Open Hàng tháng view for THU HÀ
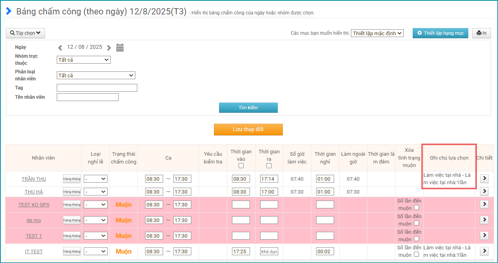 72,192
